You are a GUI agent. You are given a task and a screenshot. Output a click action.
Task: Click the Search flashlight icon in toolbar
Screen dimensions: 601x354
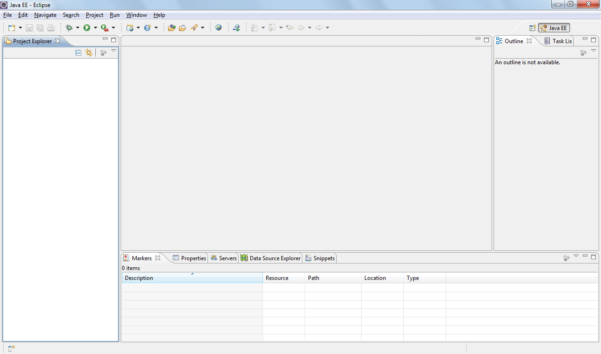(194, 28)
